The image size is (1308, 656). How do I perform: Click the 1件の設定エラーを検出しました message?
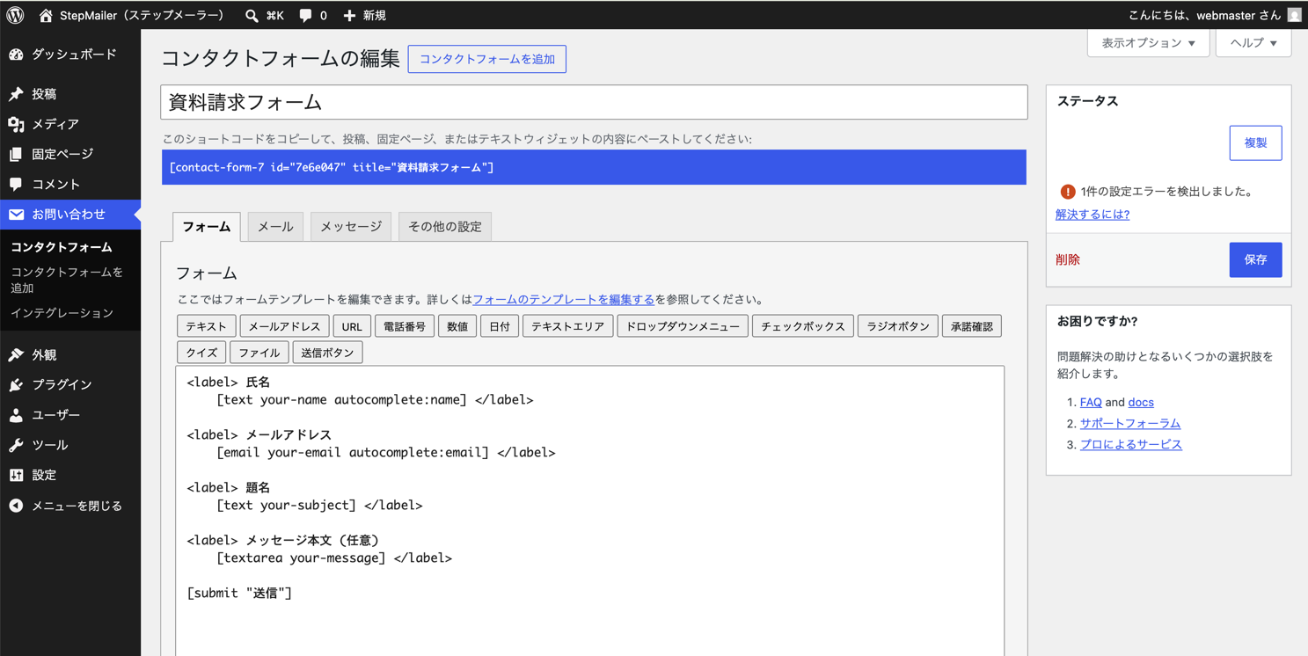1166,192
